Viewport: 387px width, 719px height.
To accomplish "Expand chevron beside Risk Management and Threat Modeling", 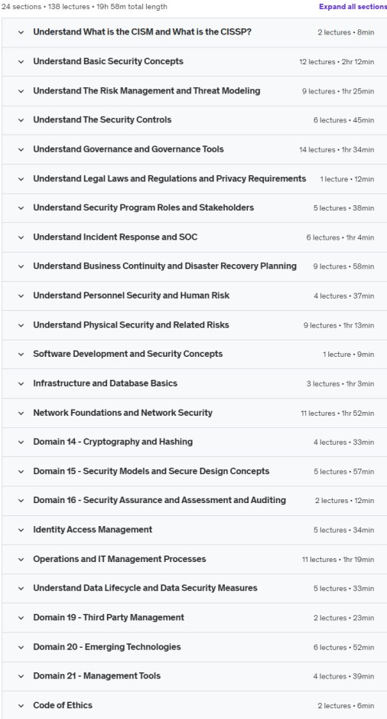I will click(x=21, y=91).
